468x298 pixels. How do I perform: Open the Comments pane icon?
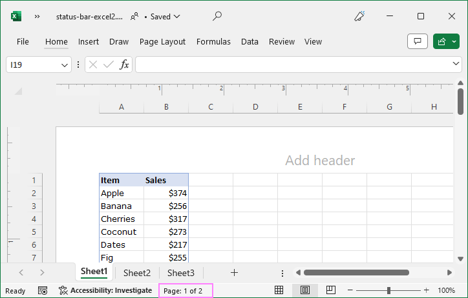tap(418, 41)
